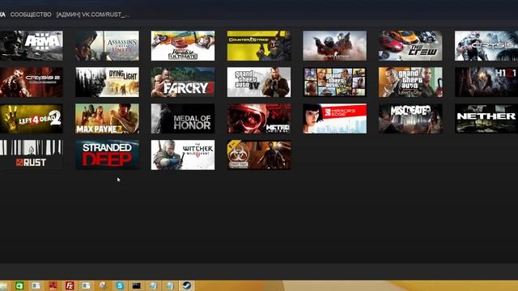
Task: Open Skype from the taskbar
Action: (120, 285)
